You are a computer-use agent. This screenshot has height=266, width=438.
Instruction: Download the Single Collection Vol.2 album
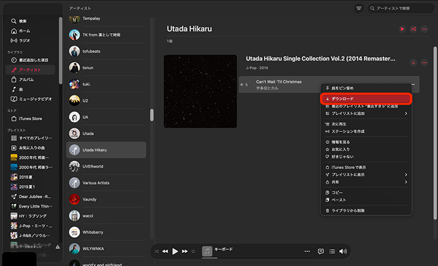(414, 63)
